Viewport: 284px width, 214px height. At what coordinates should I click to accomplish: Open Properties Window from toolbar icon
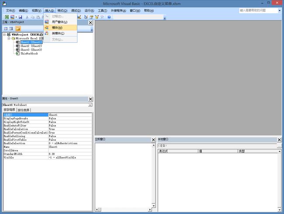click(91, 17)
